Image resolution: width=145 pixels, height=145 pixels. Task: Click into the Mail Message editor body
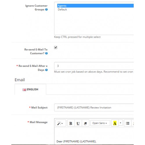click(94, 136)
